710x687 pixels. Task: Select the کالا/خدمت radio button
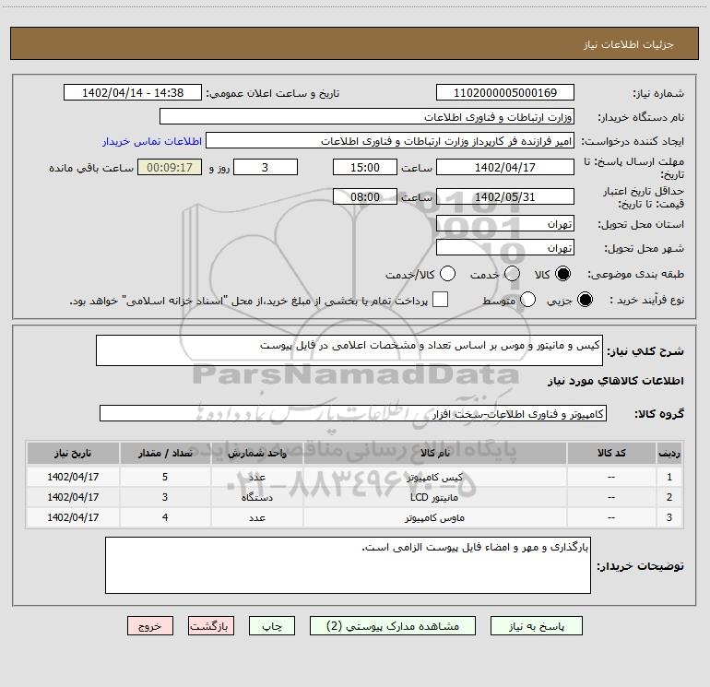coord(447,274)
